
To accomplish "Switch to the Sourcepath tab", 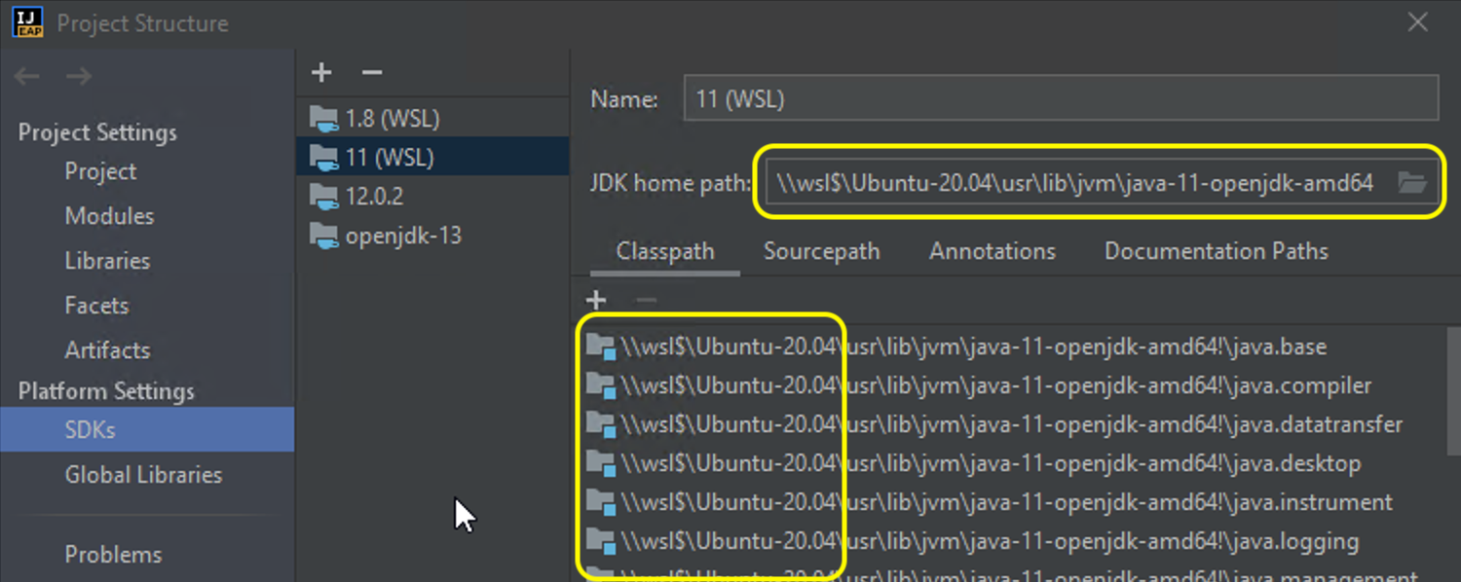I will [821, 251].
